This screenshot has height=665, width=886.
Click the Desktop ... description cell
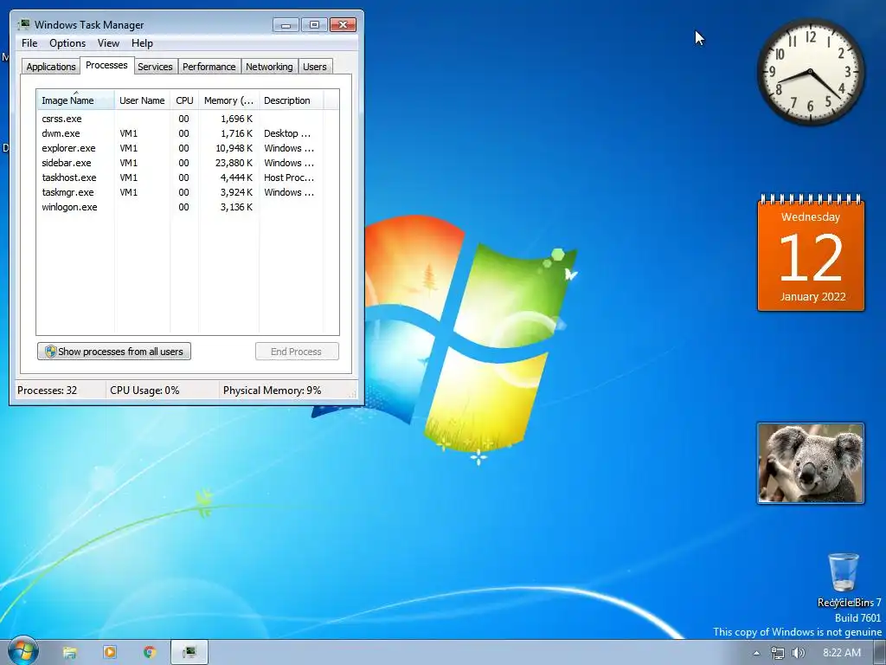click(x=287, y=133)
